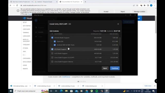The width and height of the screenshot is (165, 93).
Task: Open the CONTAINERS docs section
Action: click(27, 58)
